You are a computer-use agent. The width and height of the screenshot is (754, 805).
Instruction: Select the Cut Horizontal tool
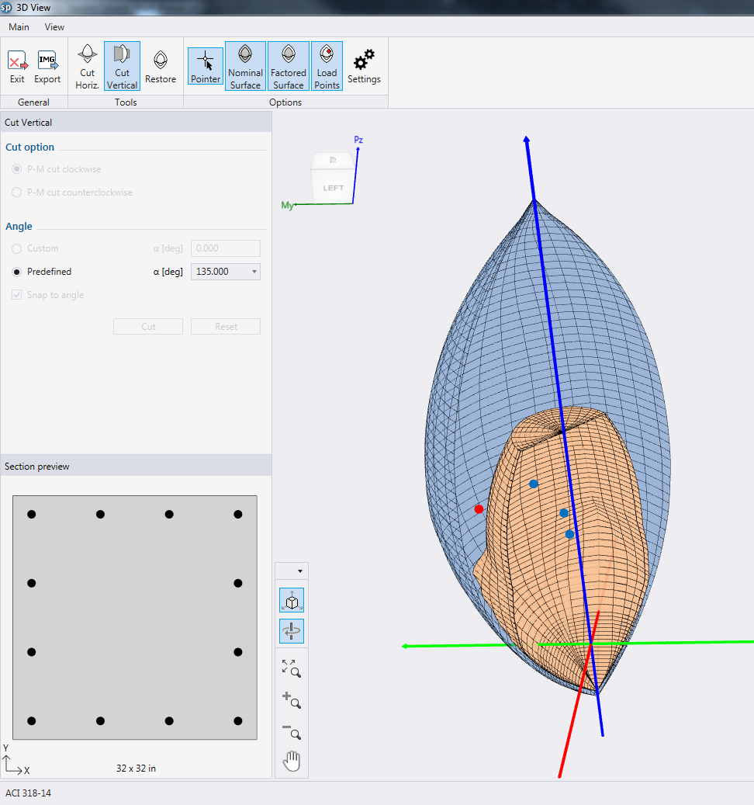(x=87, y=67)
